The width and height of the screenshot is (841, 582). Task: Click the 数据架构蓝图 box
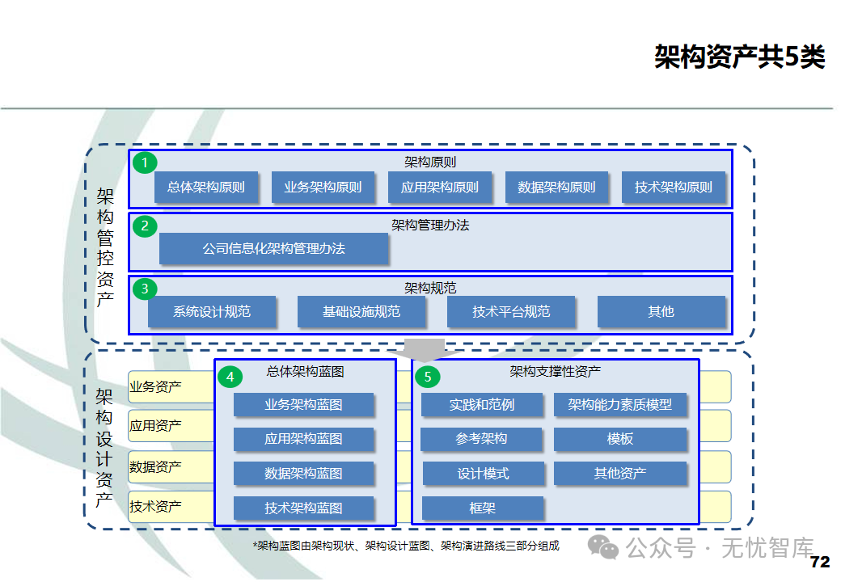303,473
